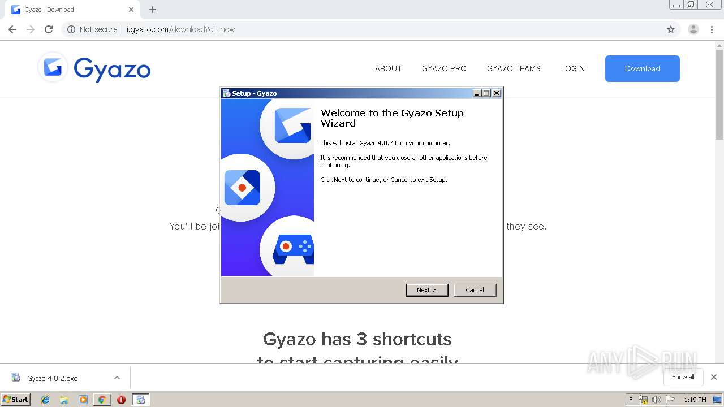Open a new browser tab
724x407 pixels.
pyautogui.click(x=153, y=10)
